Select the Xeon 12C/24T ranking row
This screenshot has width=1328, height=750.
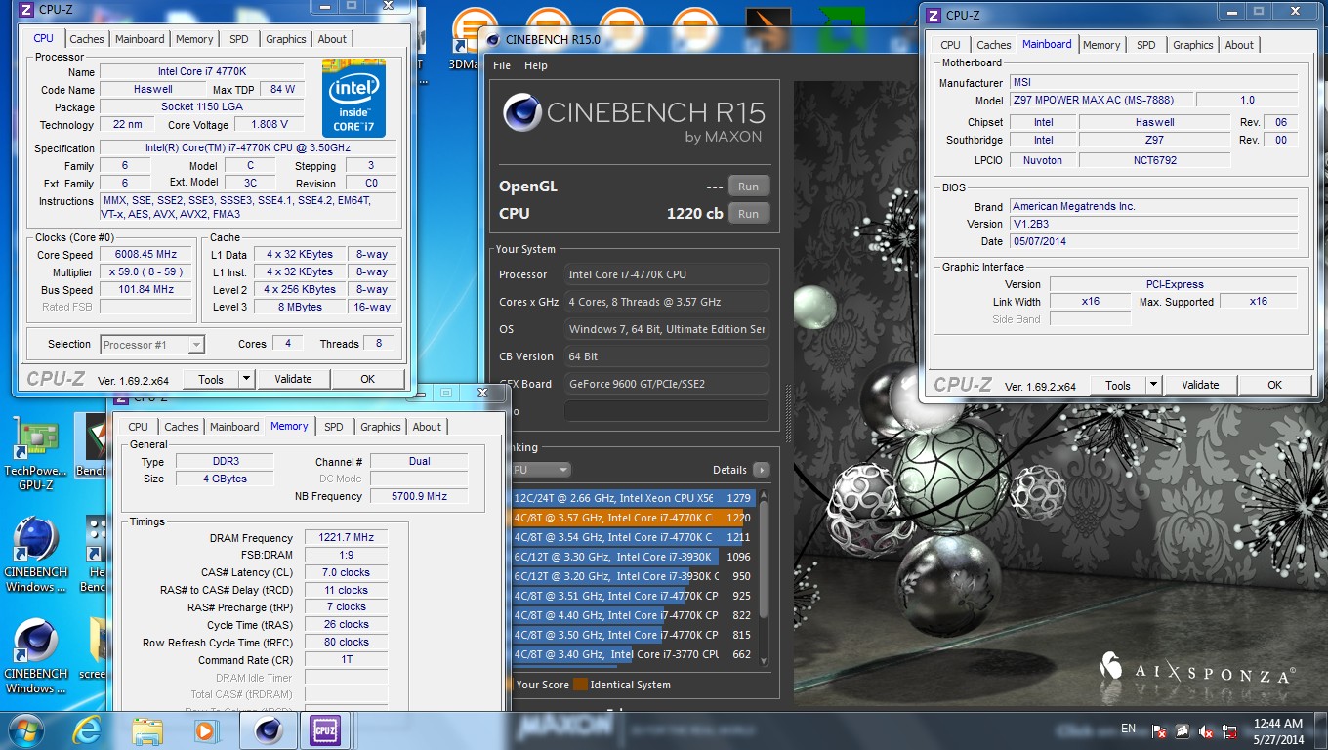632,498
